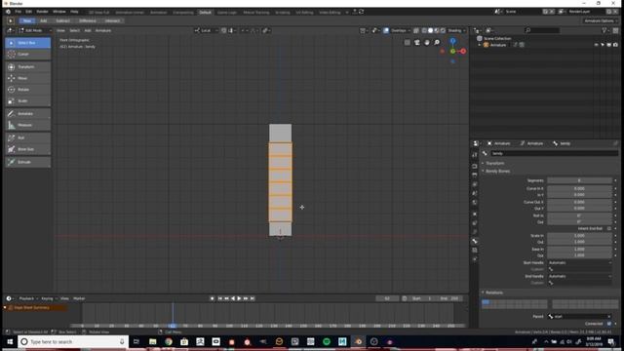This screenshot has height=351, width=624.
Task: Switch to solid shading mode
Action: [430, 30]
